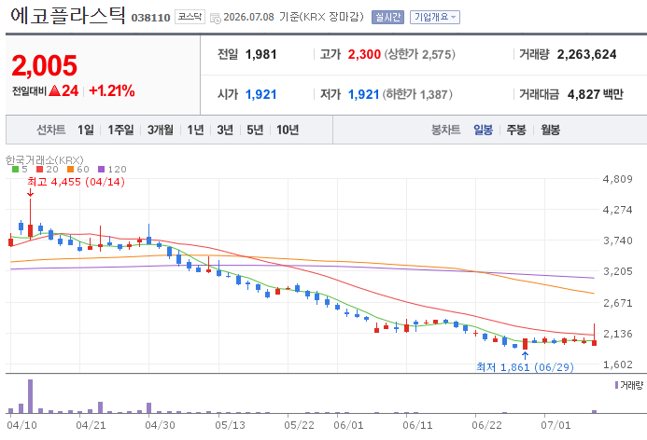Click the 상한가 2,575 text
This screenshot has width=647, height=440.
(419, 54)
